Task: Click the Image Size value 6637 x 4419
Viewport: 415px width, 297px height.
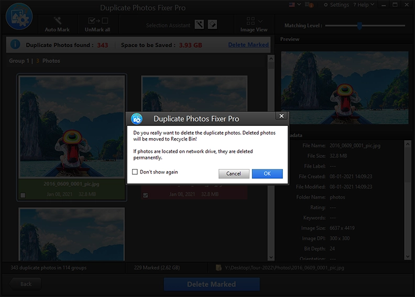Action: [342, 228]
